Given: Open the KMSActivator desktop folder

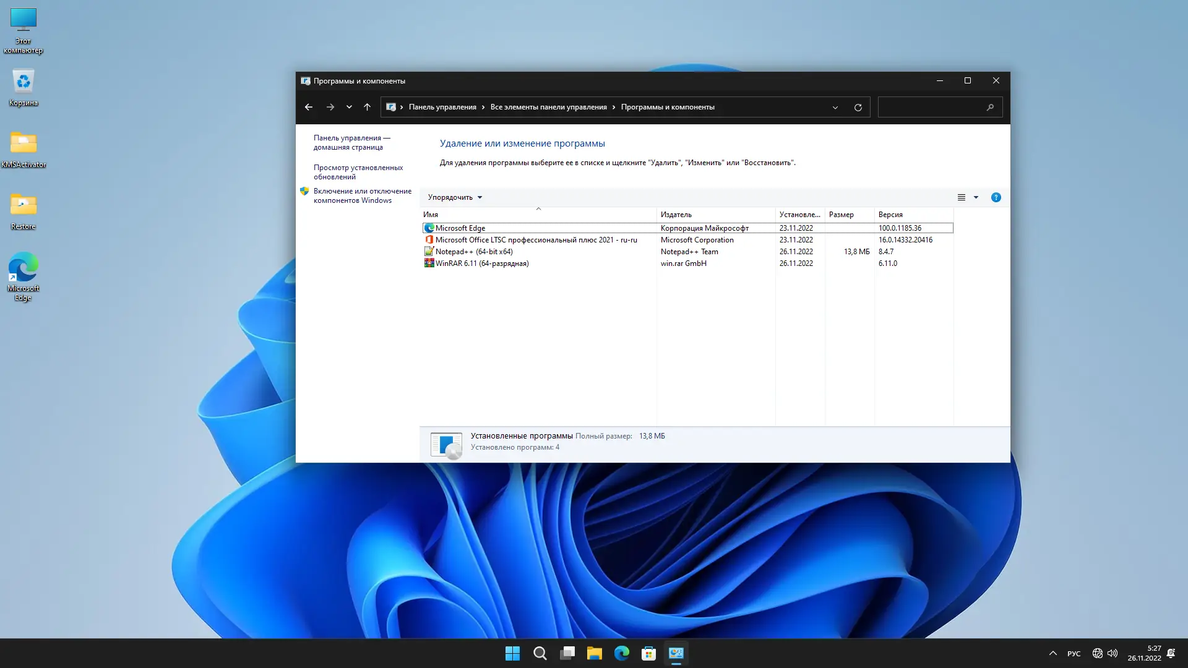Looking at the screenshot, I should pos(24,149).
